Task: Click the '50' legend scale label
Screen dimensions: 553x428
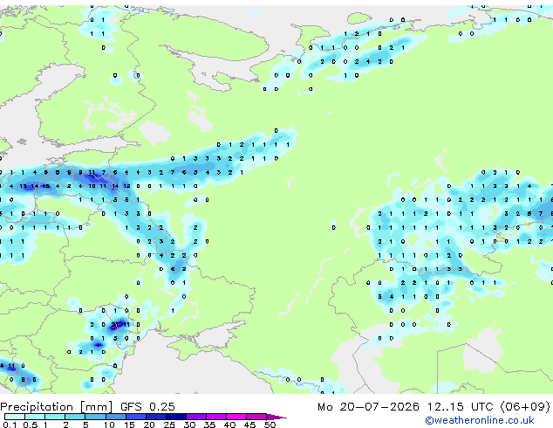Action: 270,425
